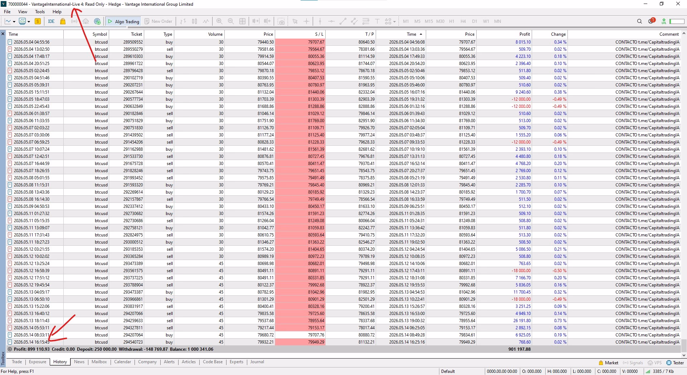Switch chart to line chart icon

pyautogui.click(x=206, y=21)
